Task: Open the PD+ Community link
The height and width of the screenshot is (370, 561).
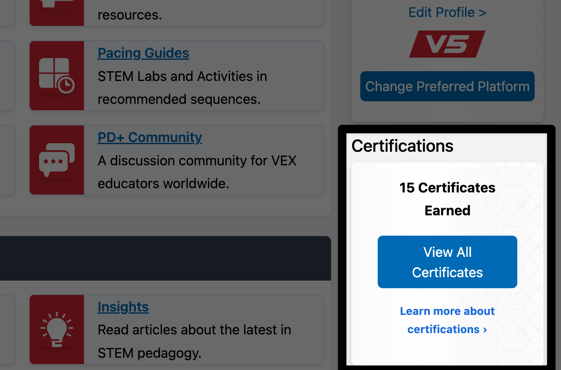Action: coord(150,137)
